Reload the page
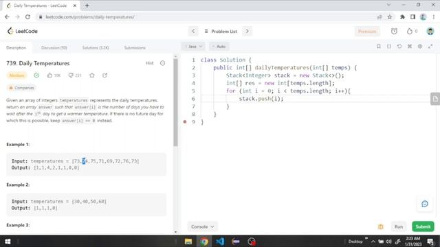This screenshot has height=247, width=440. [x=27, y=17]
